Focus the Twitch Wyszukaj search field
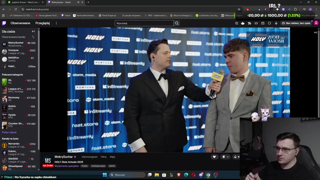Screen dimensions: 320x180 [x=144, y=23]
